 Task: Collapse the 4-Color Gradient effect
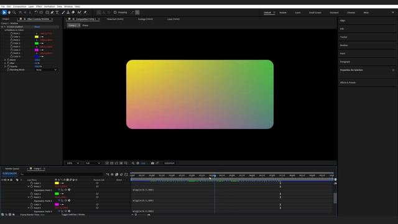tap(2, 27)
